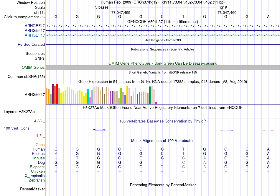Open the RefSeq Curated track label
Viewport: 280px width, 196px height.
point(31,44)
